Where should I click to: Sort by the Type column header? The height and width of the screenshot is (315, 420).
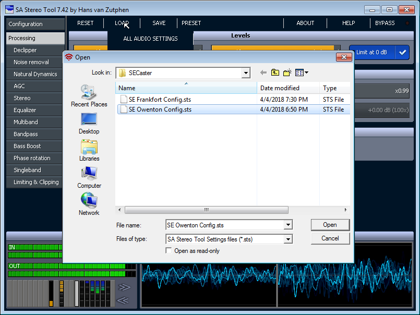pyautogui.click(x=335, y=88)
